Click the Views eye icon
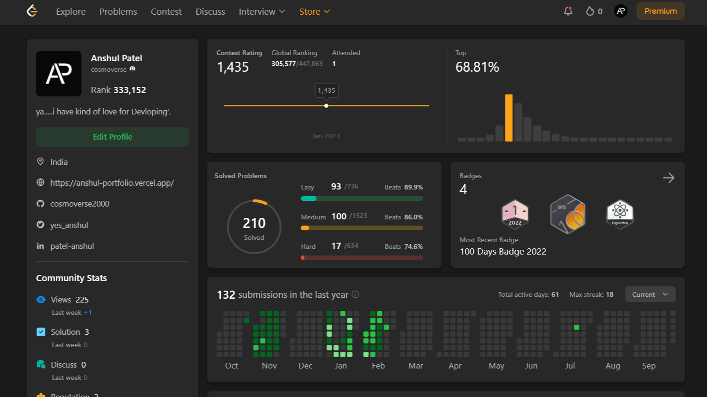Screen dimensions: 707x397 click(x=41, y=300)
